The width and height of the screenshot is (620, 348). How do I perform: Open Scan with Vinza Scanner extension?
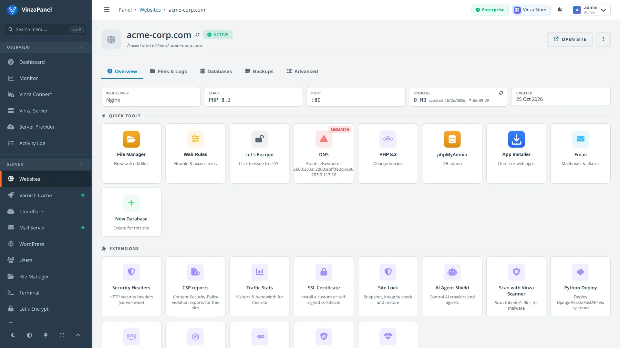coord(516,286)
